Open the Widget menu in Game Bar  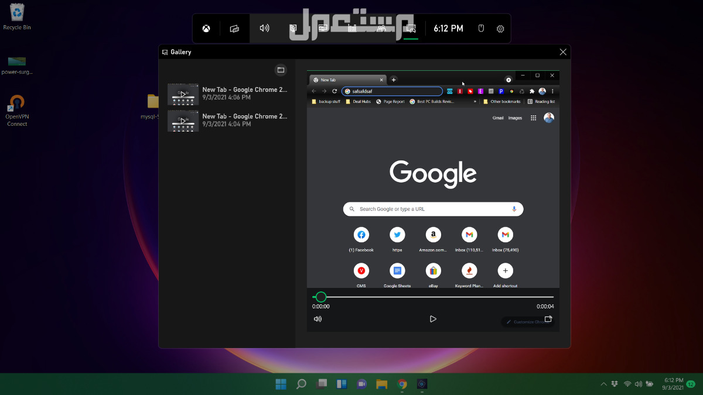(x=234, y=29)
